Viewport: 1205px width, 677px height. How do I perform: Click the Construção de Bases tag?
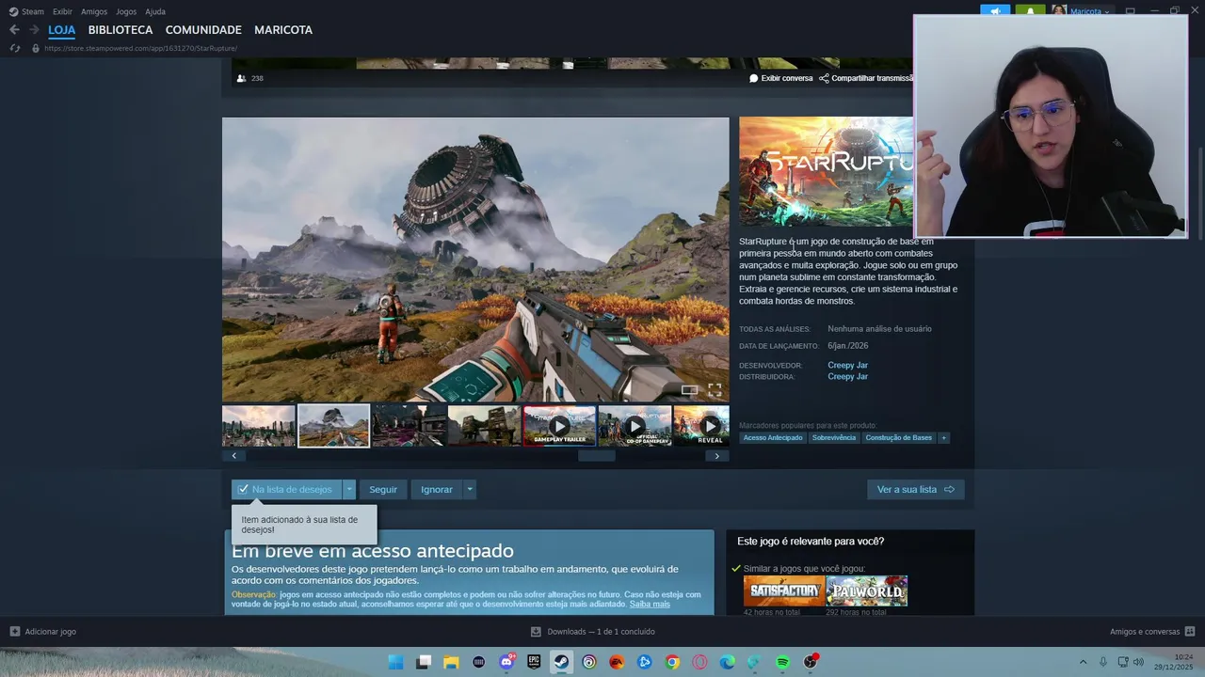[899, 438]
